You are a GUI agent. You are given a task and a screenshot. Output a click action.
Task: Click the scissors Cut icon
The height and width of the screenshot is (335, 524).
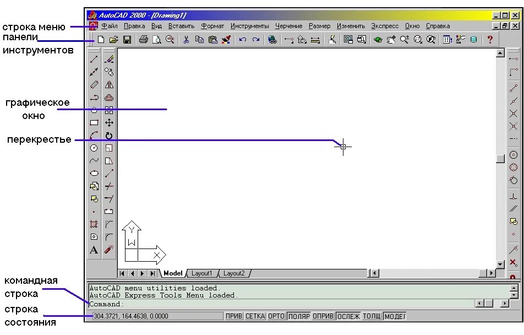(x=186, y=40)
